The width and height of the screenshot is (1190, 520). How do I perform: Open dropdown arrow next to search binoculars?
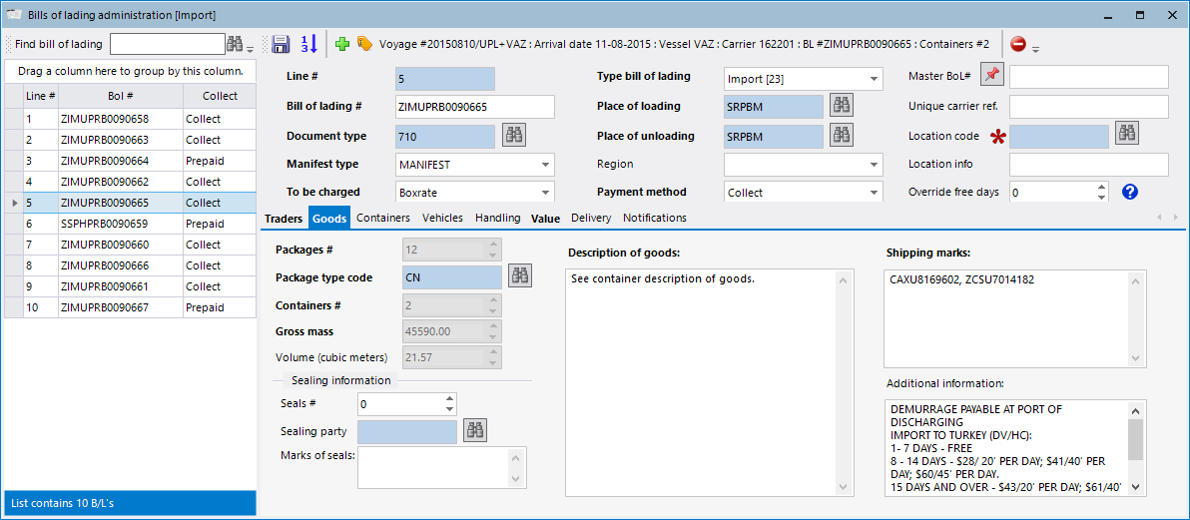[x=251, y=50]
